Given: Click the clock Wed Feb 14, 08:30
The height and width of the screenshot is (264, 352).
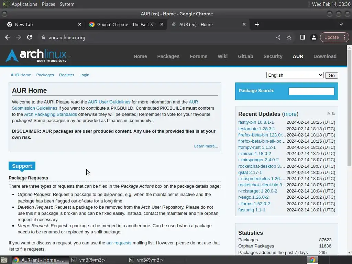Looking at the screenshot, I should coord(331,4).
